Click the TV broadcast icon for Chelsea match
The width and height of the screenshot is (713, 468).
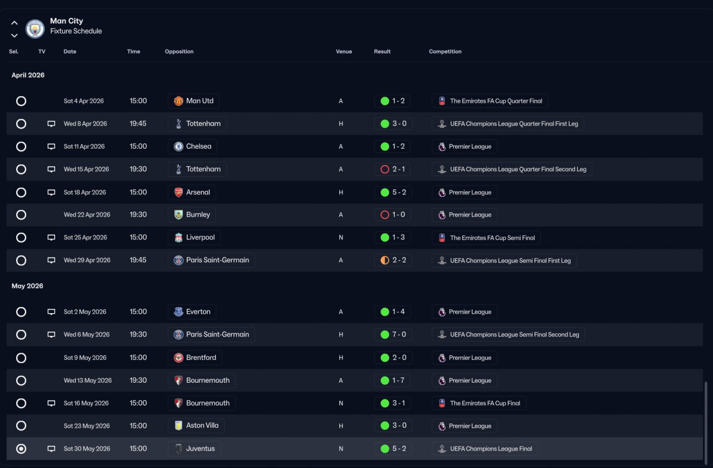(x=51, y=147)
